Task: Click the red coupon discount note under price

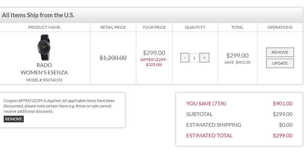Action: [154, 62]
